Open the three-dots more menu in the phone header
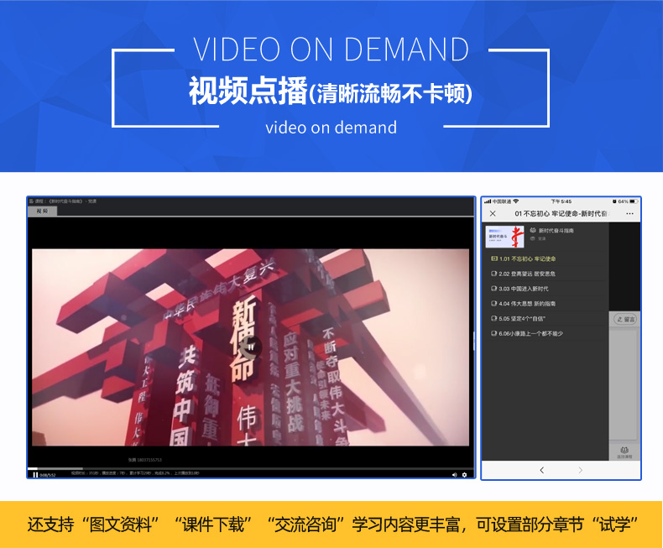This screenshot has width=663, height=548. coord(629,213)
